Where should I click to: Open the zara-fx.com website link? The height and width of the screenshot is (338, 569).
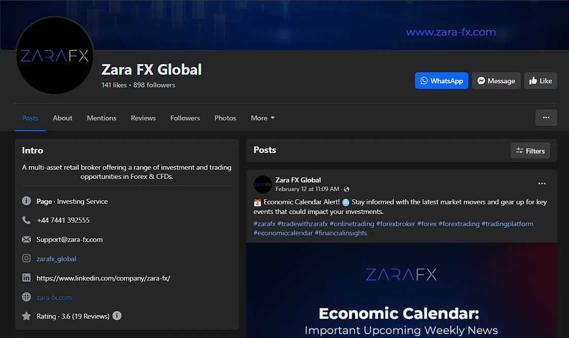[54, 297]
